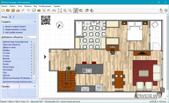Redo action with the toolbar arrow icon
Screen dimensions: 169x103
click(x=28, y=11)
